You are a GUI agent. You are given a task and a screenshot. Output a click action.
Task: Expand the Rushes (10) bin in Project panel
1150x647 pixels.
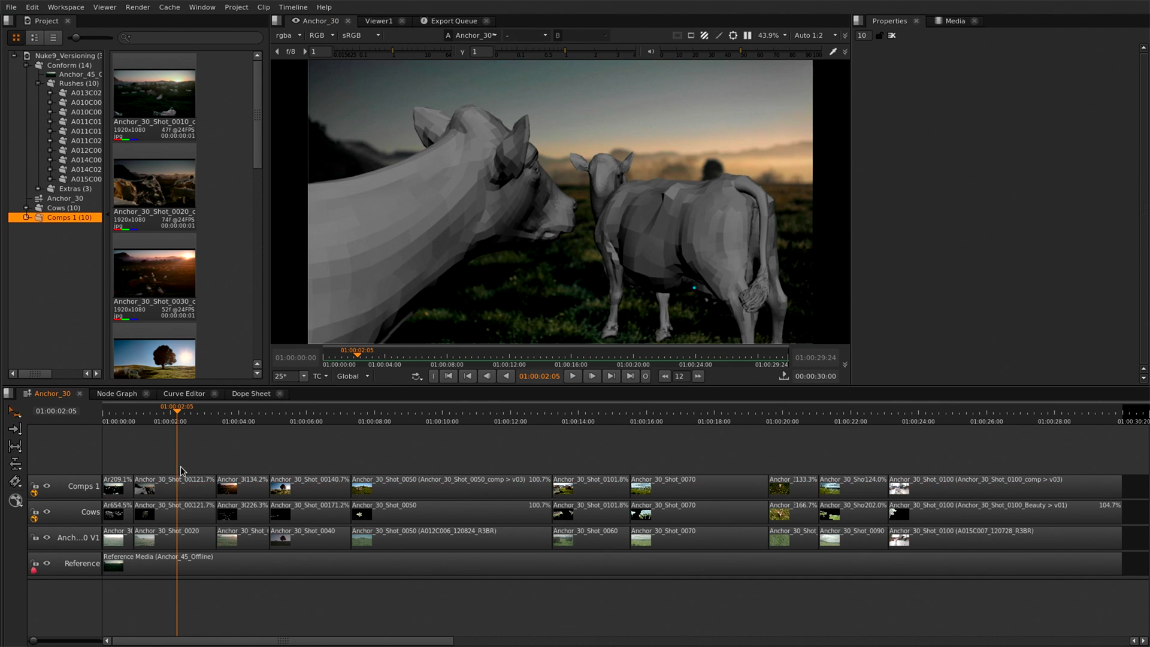(x=38, y=83)
